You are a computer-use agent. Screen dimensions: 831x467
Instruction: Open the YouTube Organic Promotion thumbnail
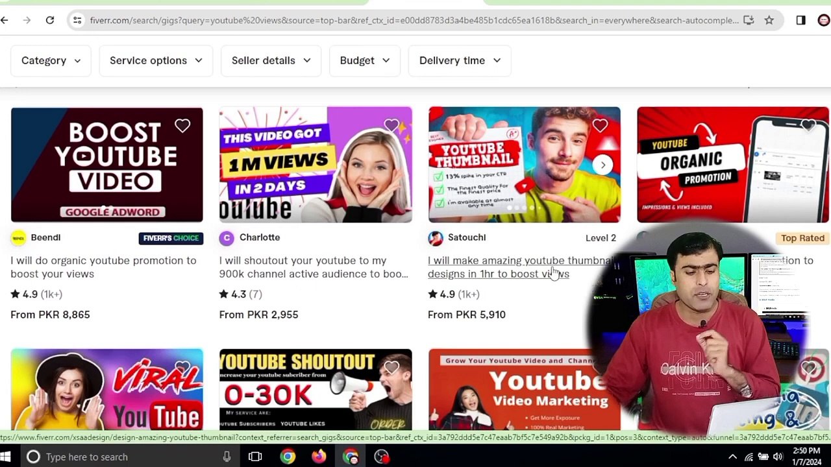[733, 165]
